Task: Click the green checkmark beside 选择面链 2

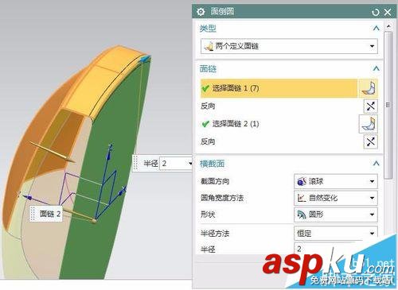Action: coord(205,124)
